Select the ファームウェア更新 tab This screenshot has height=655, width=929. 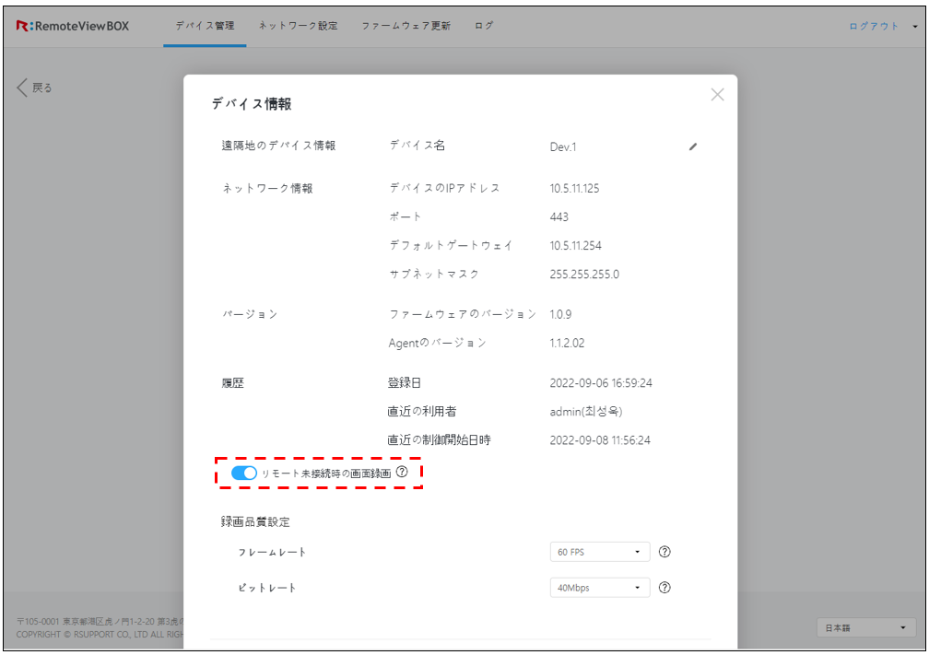[406, 26]
